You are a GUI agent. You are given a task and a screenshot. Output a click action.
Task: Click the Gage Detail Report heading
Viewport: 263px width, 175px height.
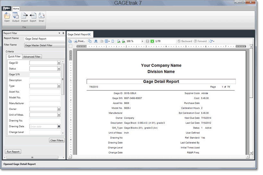pyautogui.click(x=161, y=81)
